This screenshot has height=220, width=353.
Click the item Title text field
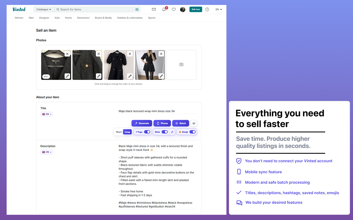[158, 111]
